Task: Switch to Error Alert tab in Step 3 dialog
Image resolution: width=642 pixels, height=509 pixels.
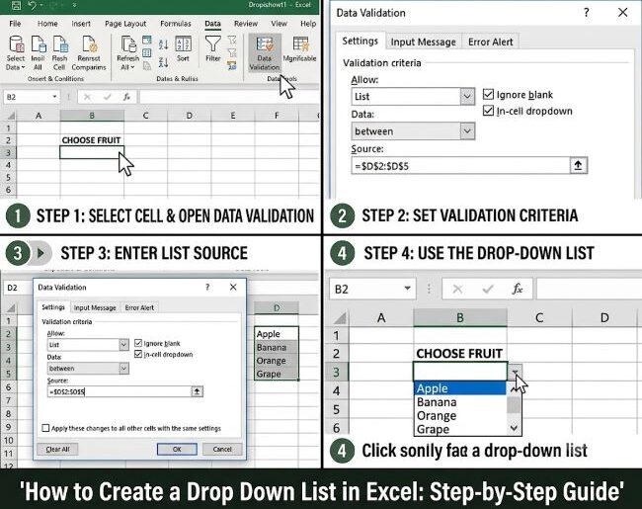Action: 139,307
